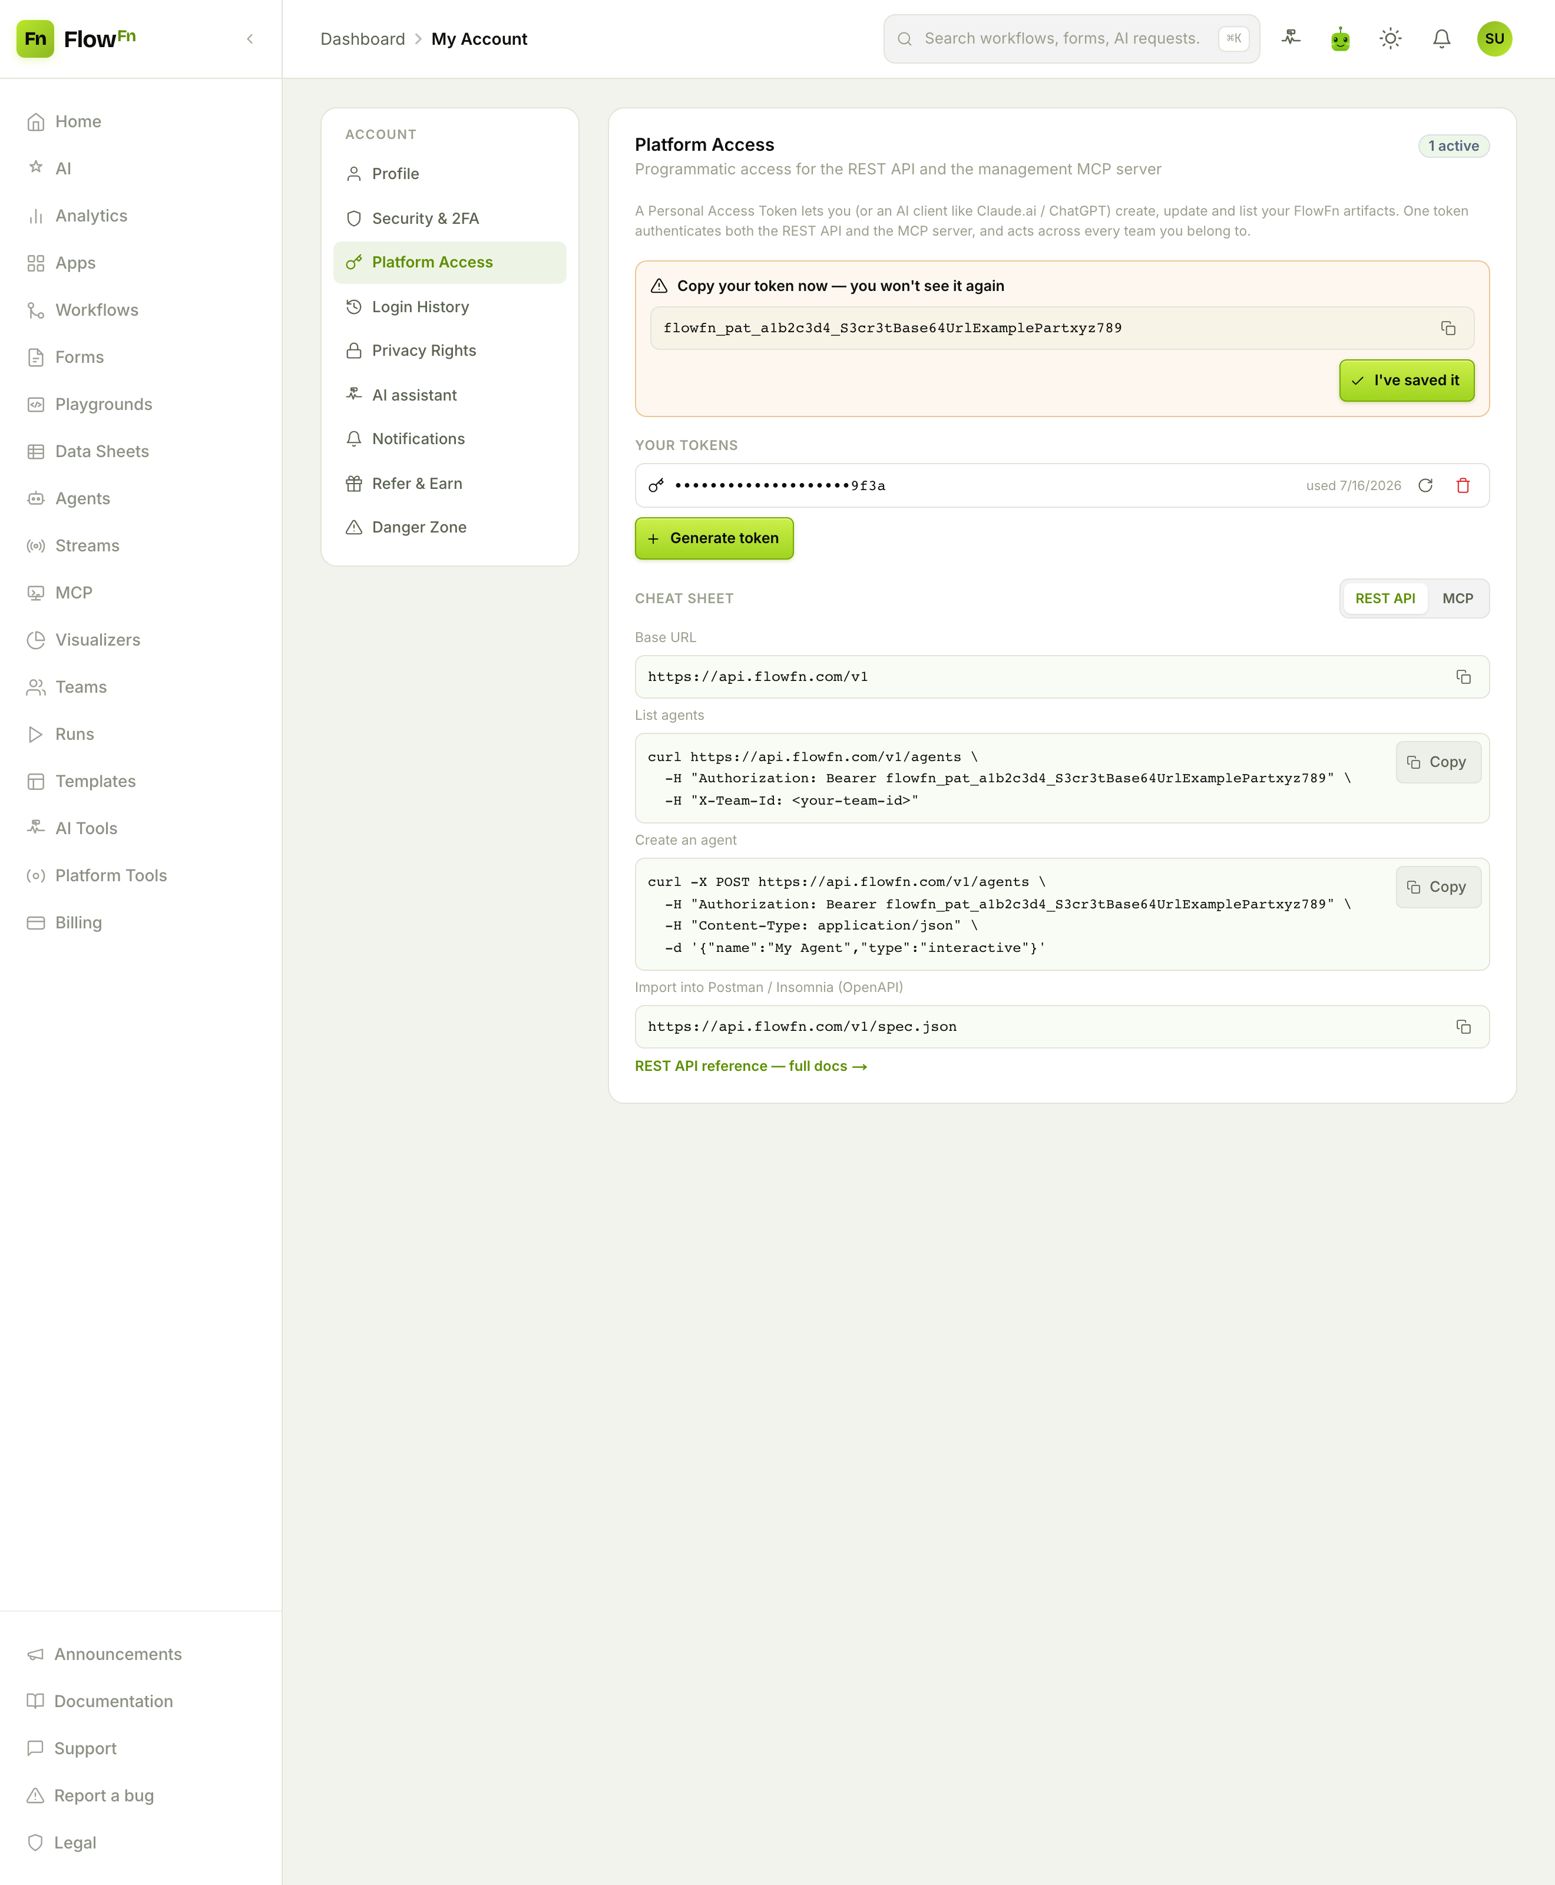Open the SU user avatar menu
Viewport: 1555px width, 1885px height.
(1494, 38)
